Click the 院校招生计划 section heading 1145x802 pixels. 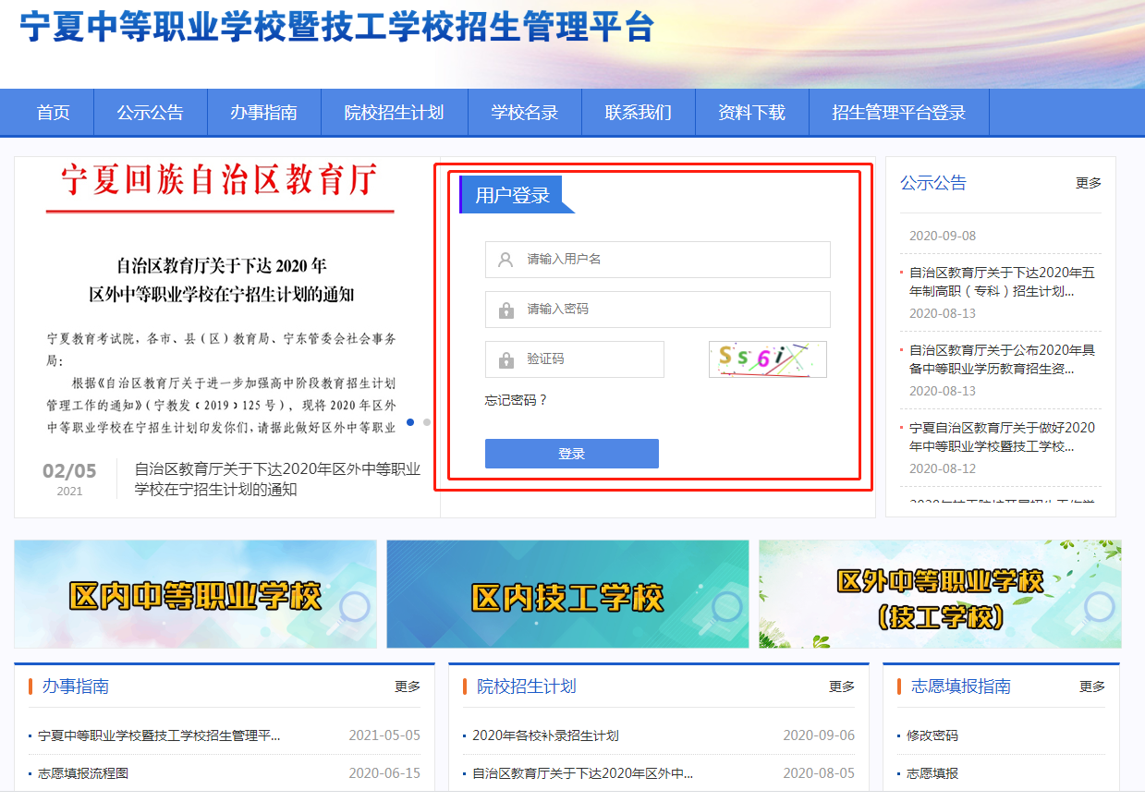(x=527, y=687)
